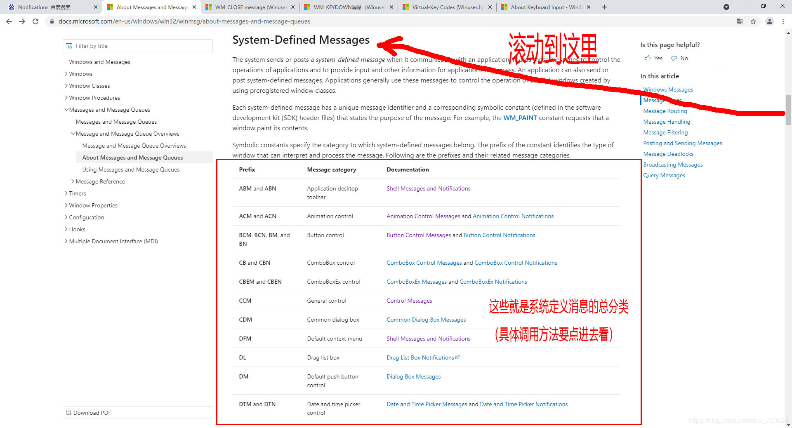Mark page helpful with Yes thumbs-up
This screenshot has width=792, height=428.
653,58
